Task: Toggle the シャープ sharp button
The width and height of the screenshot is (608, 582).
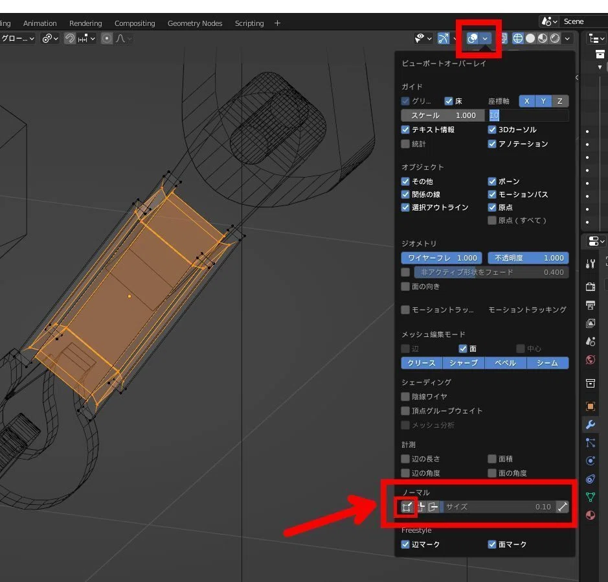Action: click(x=464, y=363)
